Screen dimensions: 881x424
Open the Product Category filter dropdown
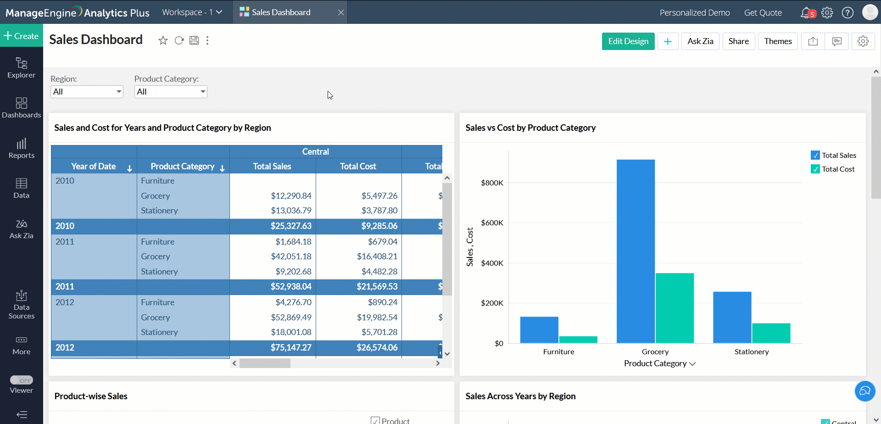[x=170, y=92]
